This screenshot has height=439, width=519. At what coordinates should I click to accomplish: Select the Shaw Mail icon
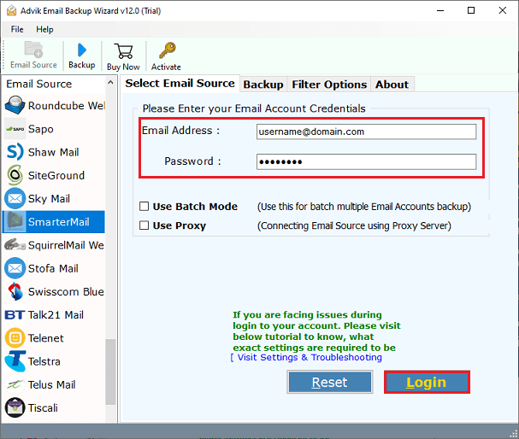pos(15,152)
